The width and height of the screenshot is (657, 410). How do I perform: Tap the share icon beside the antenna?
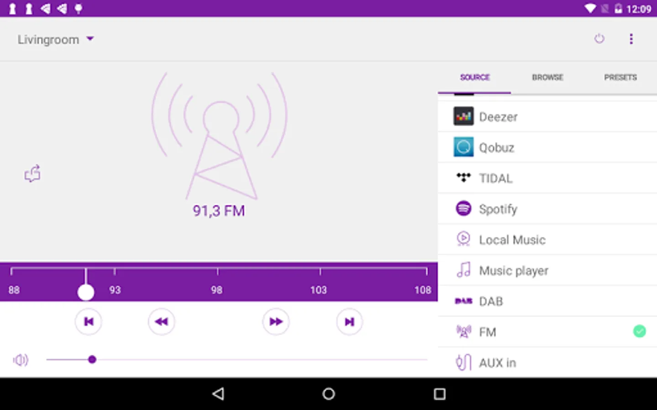tap(32, 174)
